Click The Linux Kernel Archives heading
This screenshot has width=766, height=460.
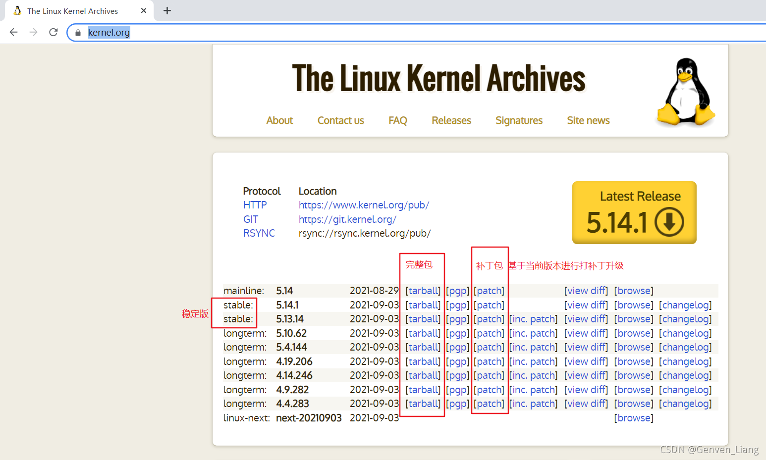[x=438, y=78]
